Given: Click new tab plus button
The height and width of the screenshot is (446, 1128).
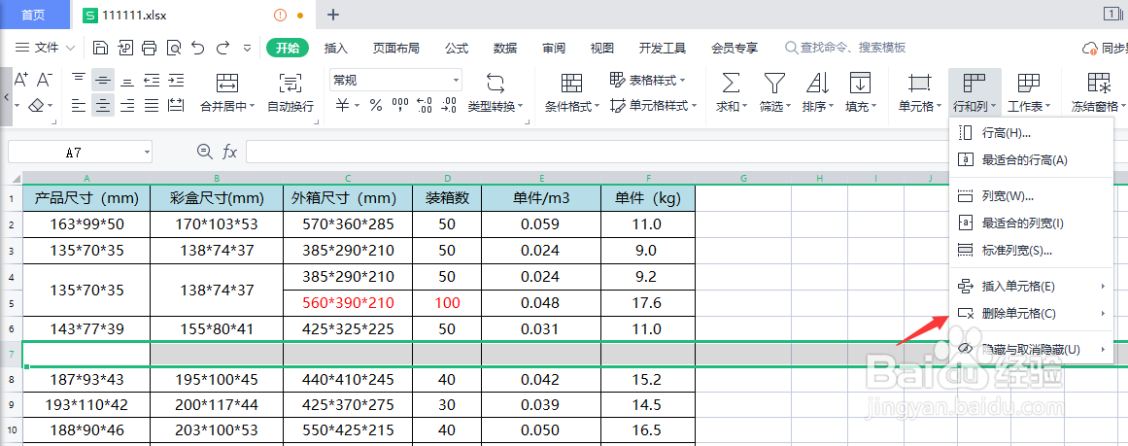Looking at the screenshot, I should (333, 16).
